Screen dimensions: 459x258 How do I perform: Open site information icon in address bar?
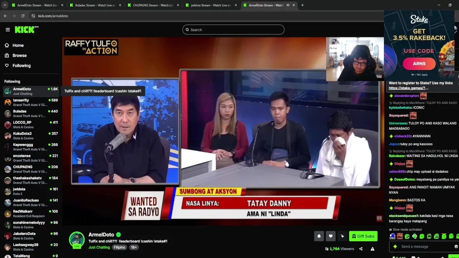coord(33,16)
